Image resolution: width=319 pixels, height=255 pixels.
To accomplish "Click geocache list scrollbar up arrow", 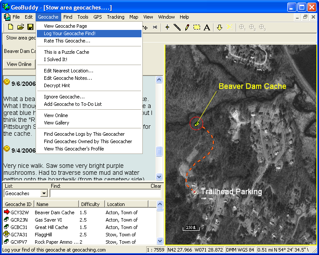I will (x=160, y=204).
